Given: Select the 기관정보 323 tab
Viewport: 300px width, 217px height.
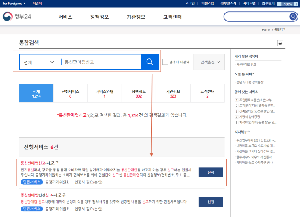Looking at the screenshot, I should 173,94.
